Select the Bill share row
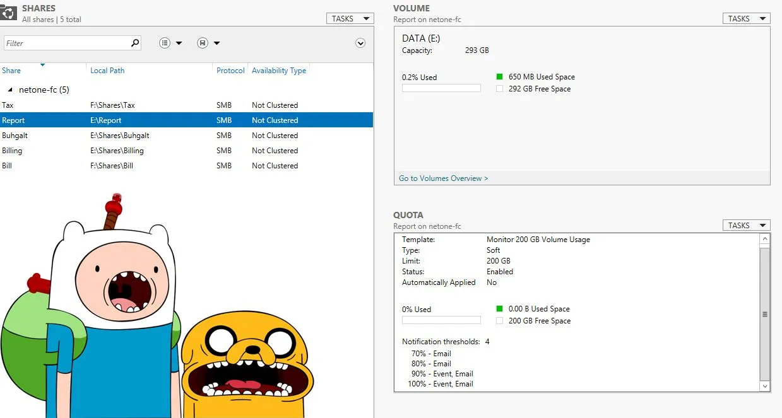The height and width of the screenshot is (418, 782). pyautogui.click(x=187, y=166)
